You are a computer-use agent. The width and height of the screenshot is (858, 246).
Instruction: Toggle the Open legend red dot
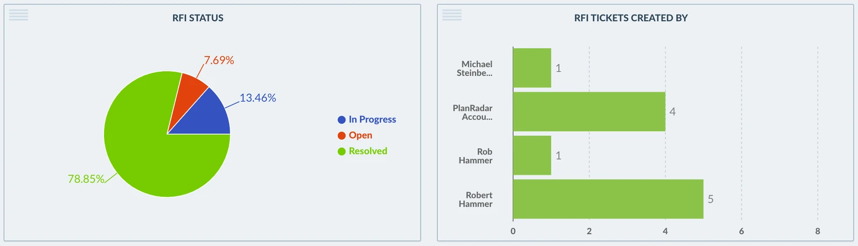342,136
